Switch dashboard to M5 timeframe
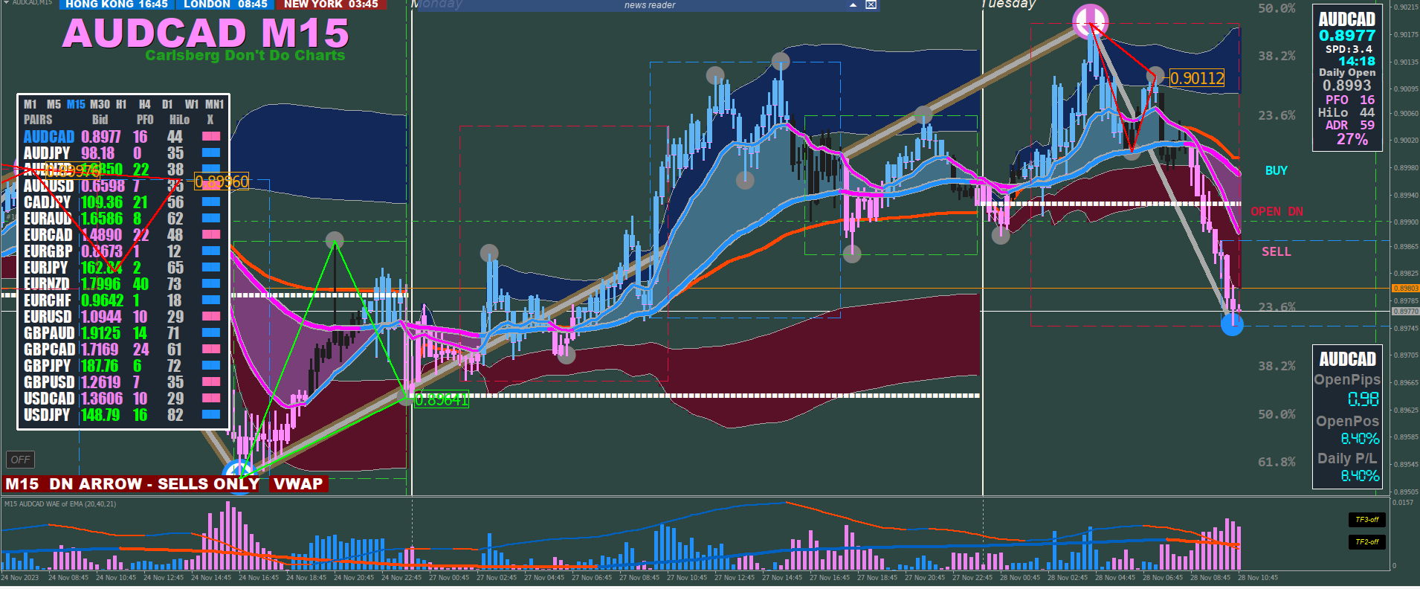The width and height of the screenshot is (1420, 589). [54, 104]
